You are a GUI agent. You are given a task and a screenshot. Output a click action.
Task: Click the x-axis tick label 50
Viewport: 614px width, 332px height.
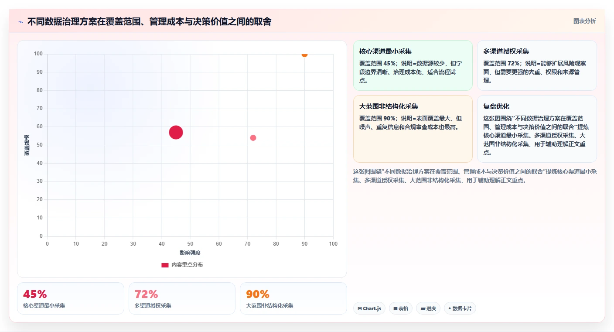190,244
